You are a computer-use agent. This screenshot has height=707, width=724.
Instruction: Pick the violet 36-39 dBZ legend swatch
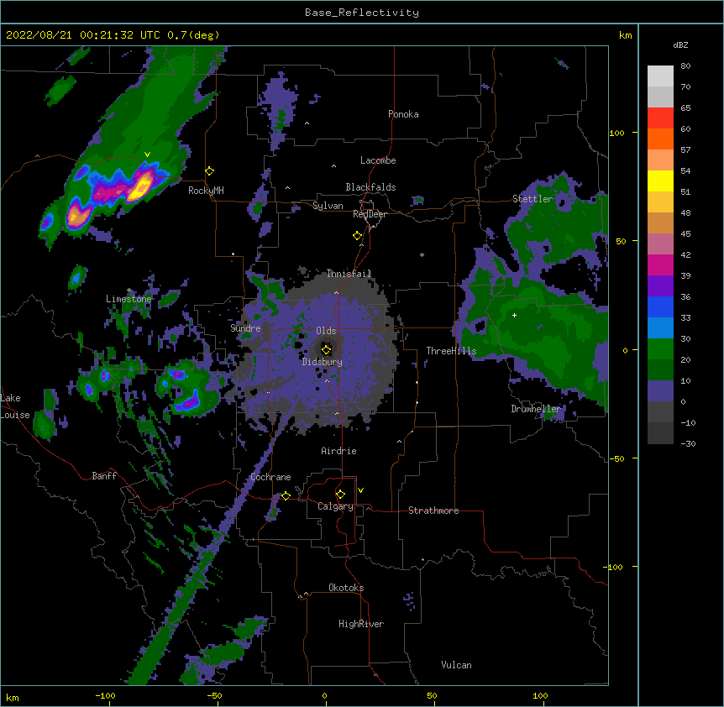click(660, 286)
